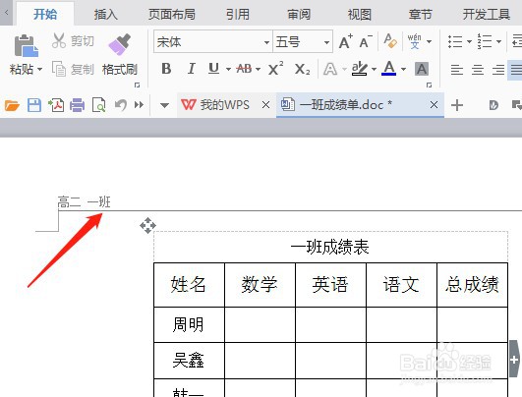The height and width of the screenshot is (397, 522).
Task: Toggle character shading gray A button
Action: tap(422, 69)
